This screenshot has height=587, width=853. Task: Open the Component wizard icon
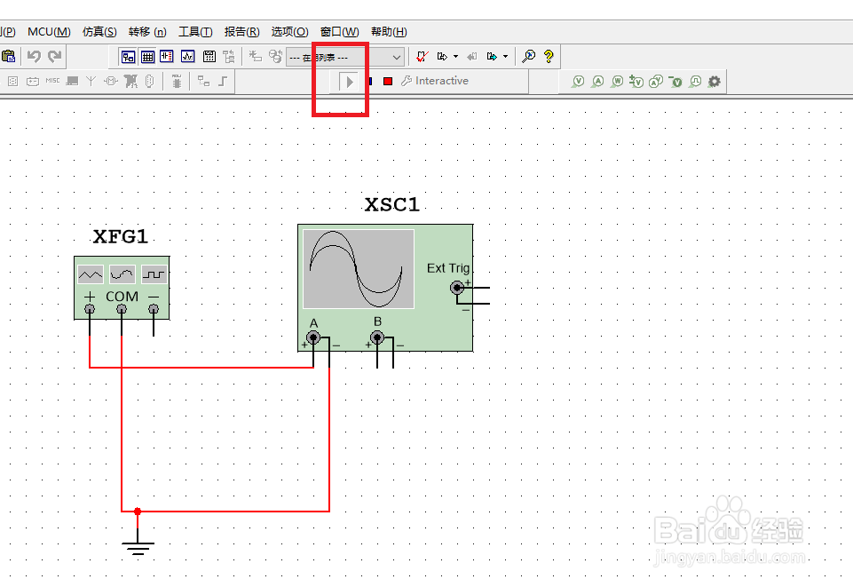click(255, 57)
